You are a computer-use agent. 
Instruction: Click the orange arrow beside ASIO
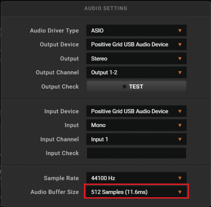(180, 31)
